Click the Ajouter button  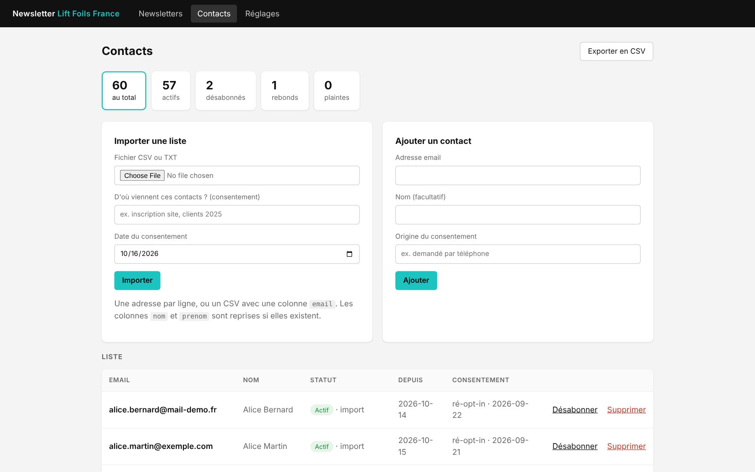tap(416, 280)
